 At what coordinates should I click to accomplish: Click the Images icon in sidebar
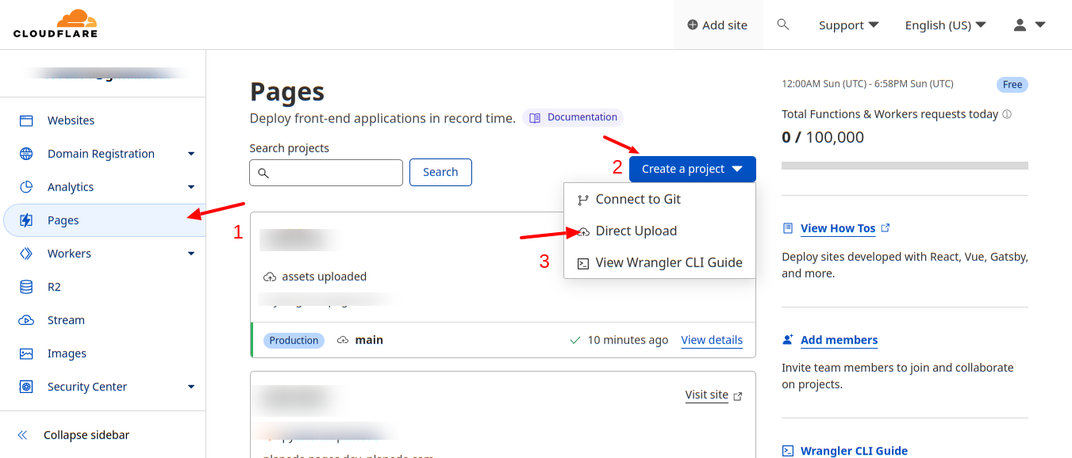(x=26, y=353)
